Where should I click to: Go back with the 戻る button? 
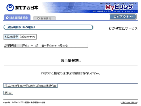(x=8, y=93)
